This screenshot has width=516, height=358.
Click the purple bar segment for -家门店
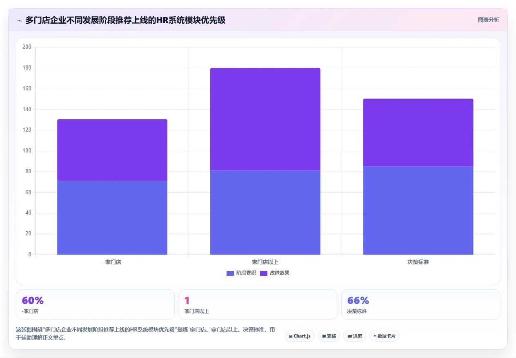click(x=112, y=150)
